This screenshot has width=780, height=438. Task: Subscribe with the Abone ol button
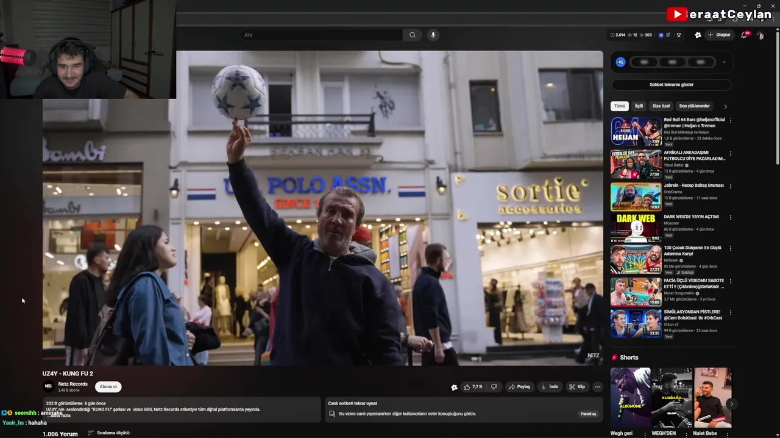(108, 386)
